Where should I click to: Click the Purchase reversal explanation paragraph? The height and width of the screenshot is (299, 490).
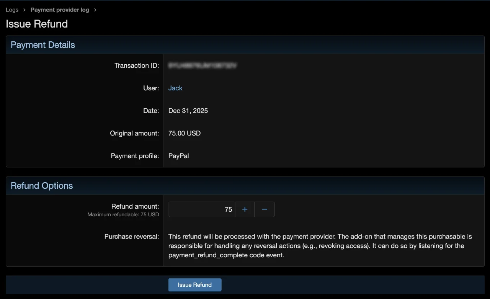coord(320,246)
